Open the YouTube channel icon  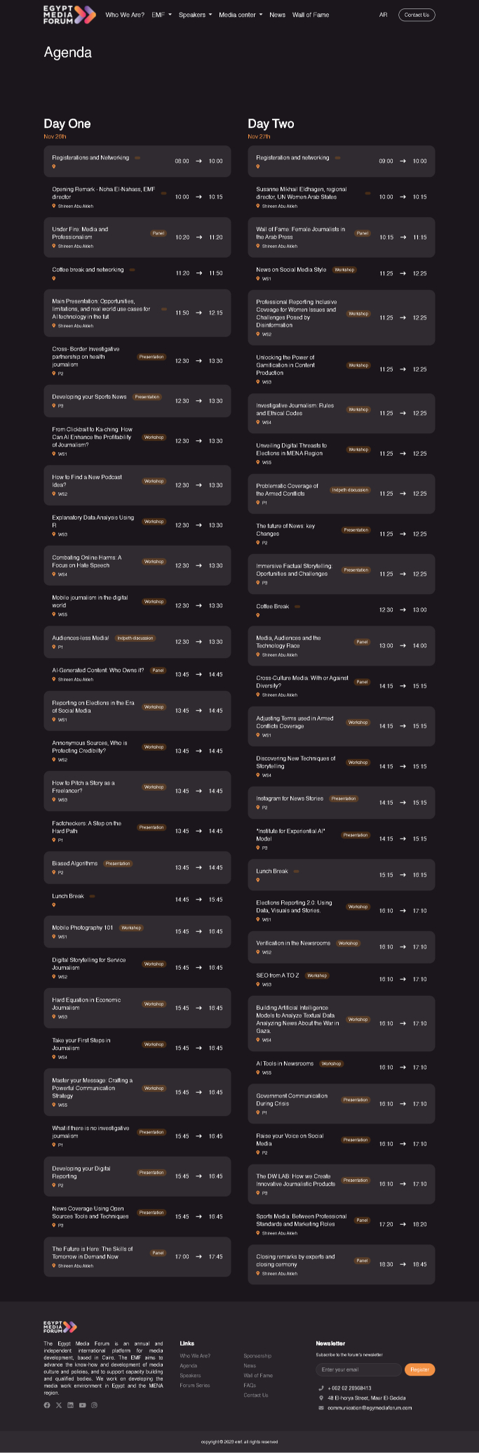click(x=83, y=1405)
